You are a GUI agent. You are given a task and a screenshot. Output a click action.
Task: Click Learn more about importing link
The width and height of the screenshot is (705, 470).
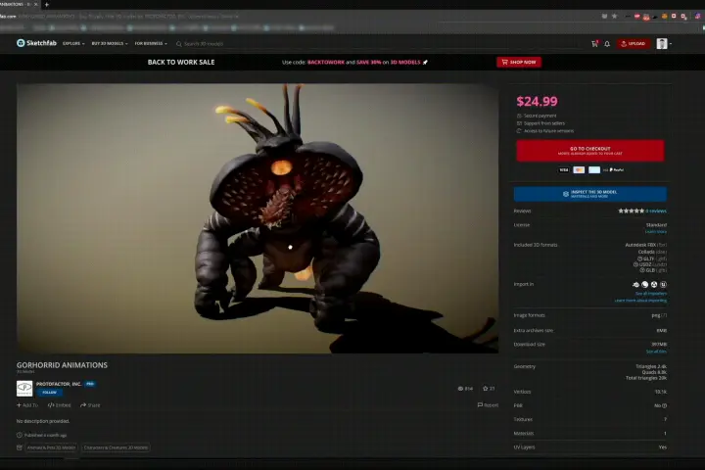[640, 300]
